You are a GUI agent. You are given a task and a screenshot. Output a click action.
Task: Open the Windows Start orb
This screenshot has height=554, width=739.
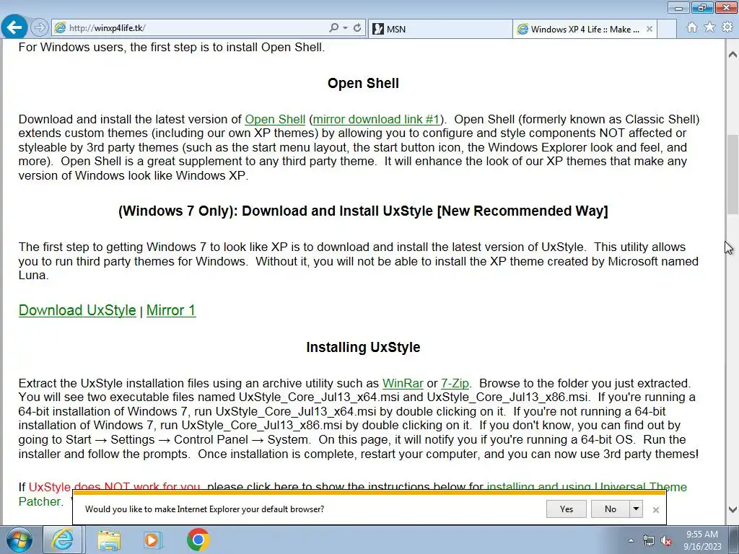[19, 540]
